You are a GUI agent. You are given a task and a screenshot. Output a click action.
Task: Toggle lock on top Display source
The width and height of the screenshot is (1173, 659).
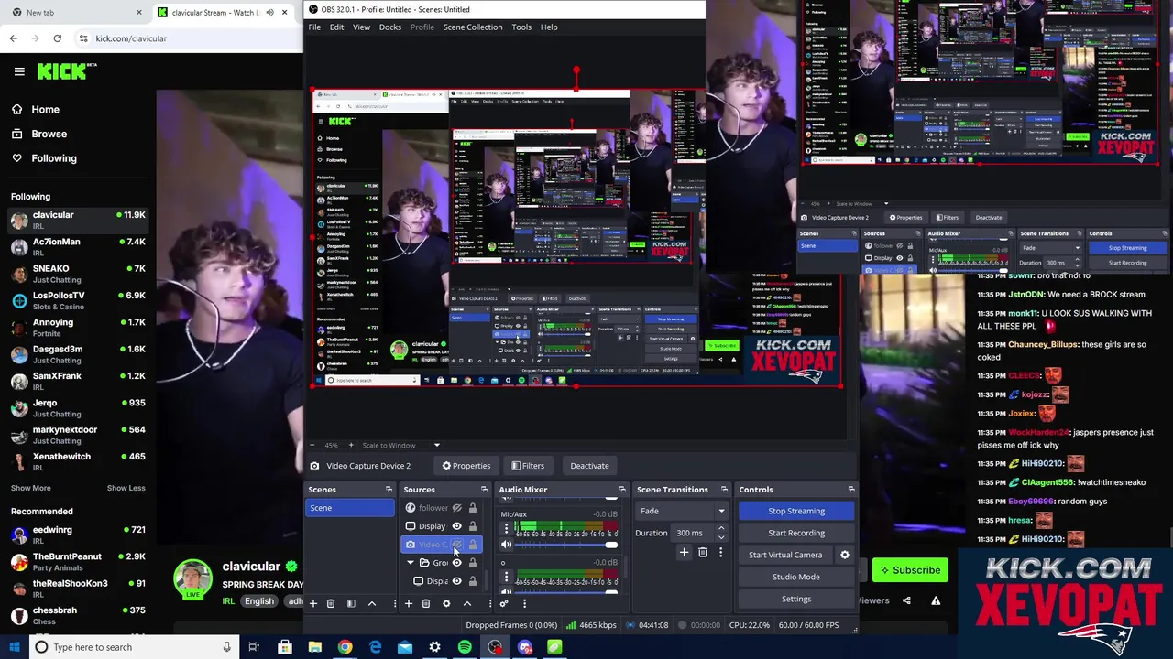[x=473, y=526]
